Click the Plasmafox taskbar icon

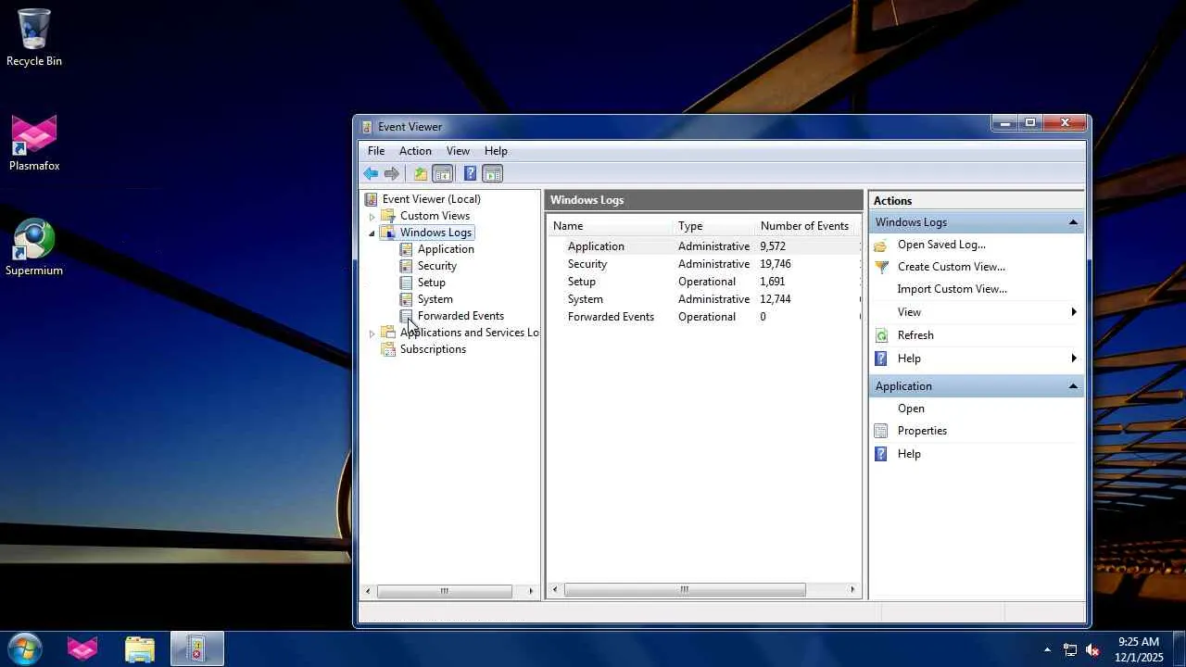click(x=82, y=648)
